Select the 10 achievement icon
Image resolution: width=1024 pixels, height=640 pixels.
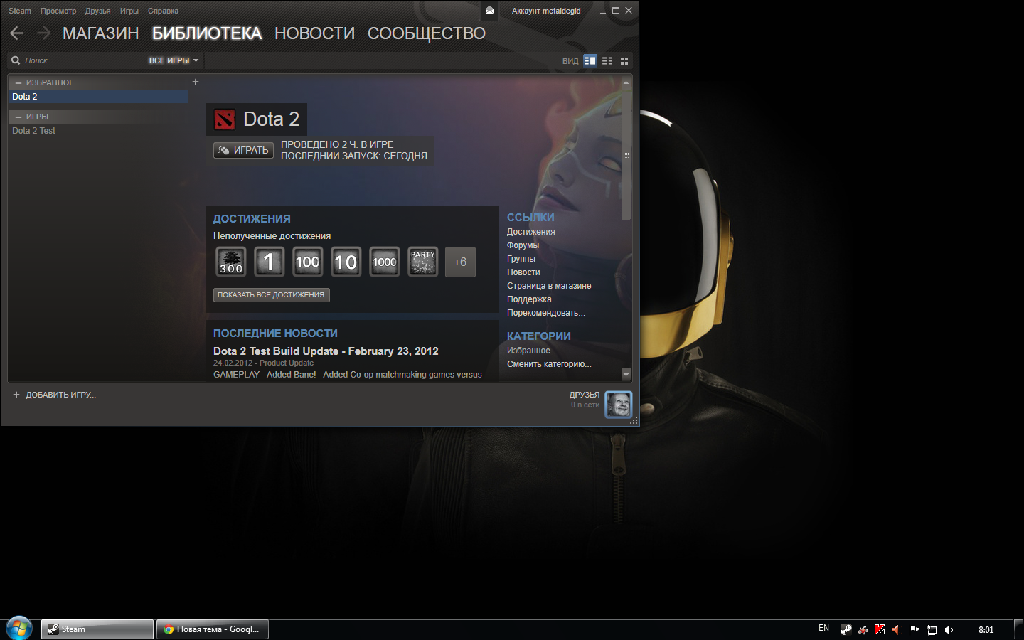[346, 262]
